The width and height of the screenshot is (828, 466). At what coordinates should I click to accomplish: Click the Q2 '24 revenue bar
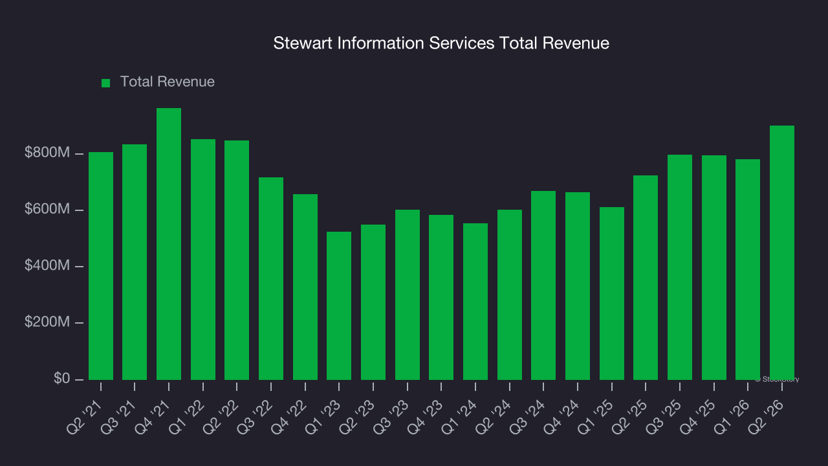point(510,294)
